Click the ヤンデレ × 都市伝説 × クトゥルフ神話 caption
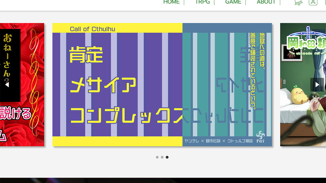Screen dimensions: 326x183 point(219,141)
